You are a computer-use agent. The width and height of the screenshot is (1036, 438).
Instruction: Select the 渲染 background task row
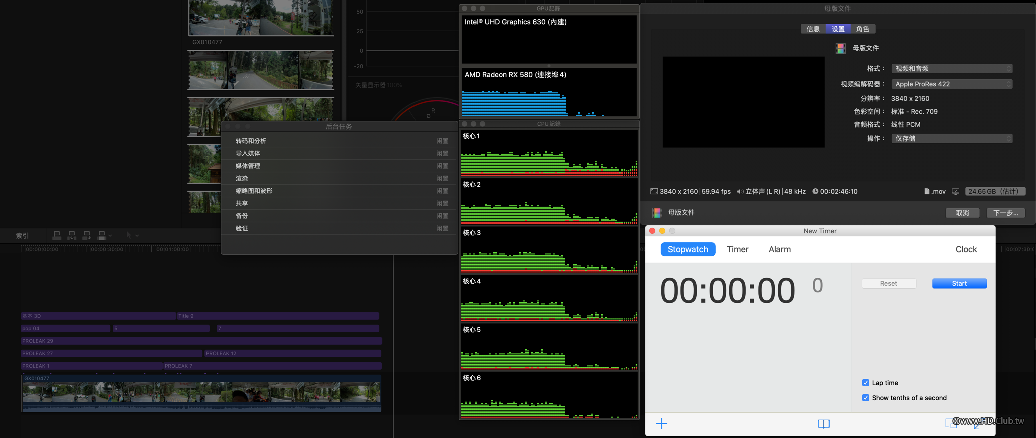339,178
